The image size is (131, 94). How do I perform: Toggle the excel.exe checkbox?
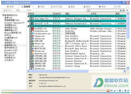pyautogui.click(x=30, y=46)
